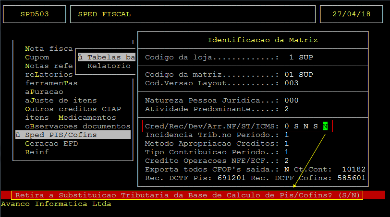
Task: Click the Natureza Pessoa Juridica 000 value
Action: tap(291, 101)
